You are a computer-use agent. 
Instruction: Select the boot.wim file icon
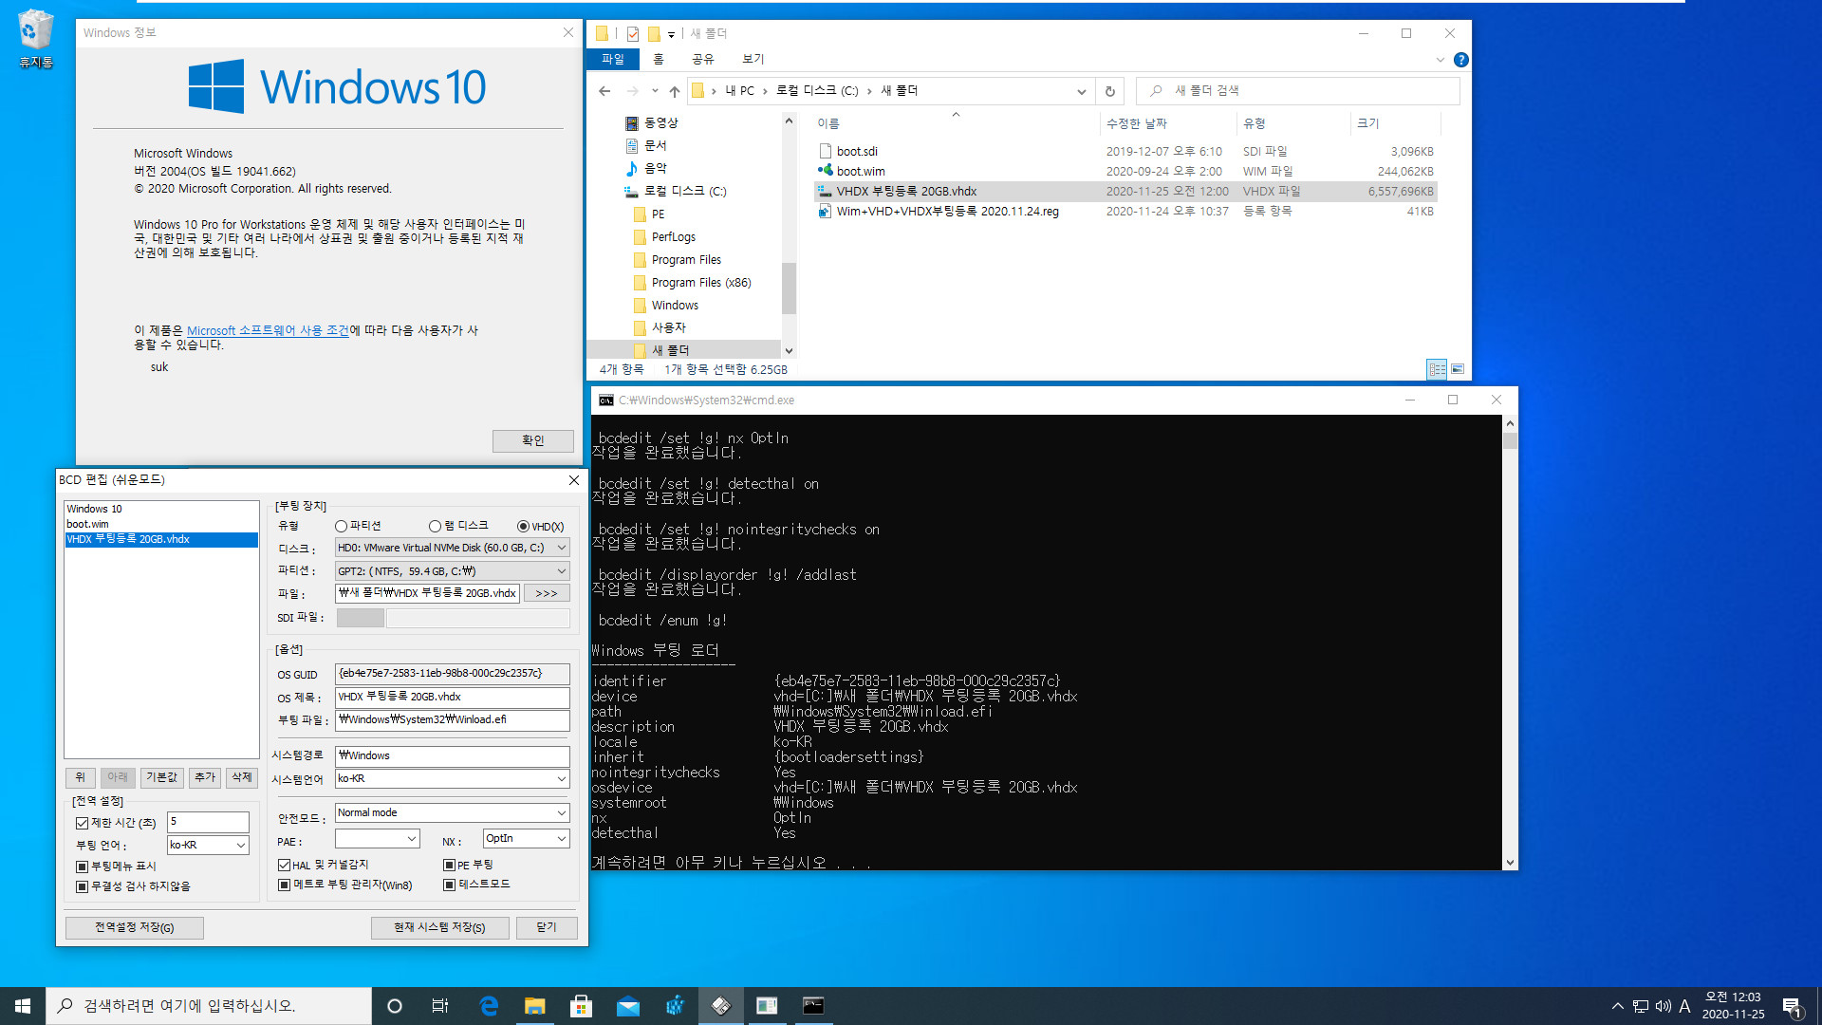click(825, 171)
